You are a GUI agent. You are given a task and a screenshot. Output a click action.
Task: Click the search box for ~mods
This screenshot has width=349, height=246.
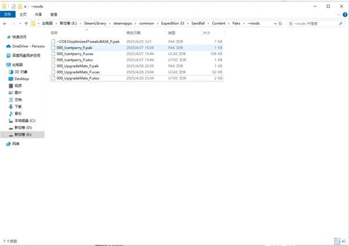[315, 24]
